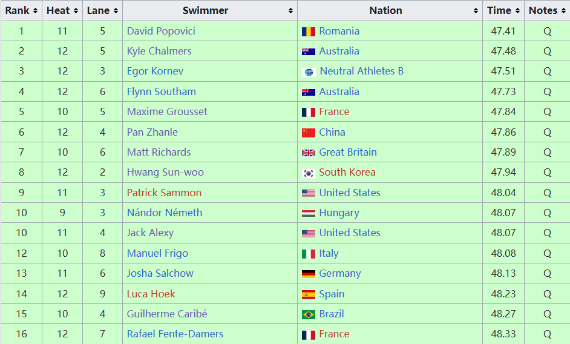Open Patrick Sammon red link
570x344 pixels.
(164, 193)
